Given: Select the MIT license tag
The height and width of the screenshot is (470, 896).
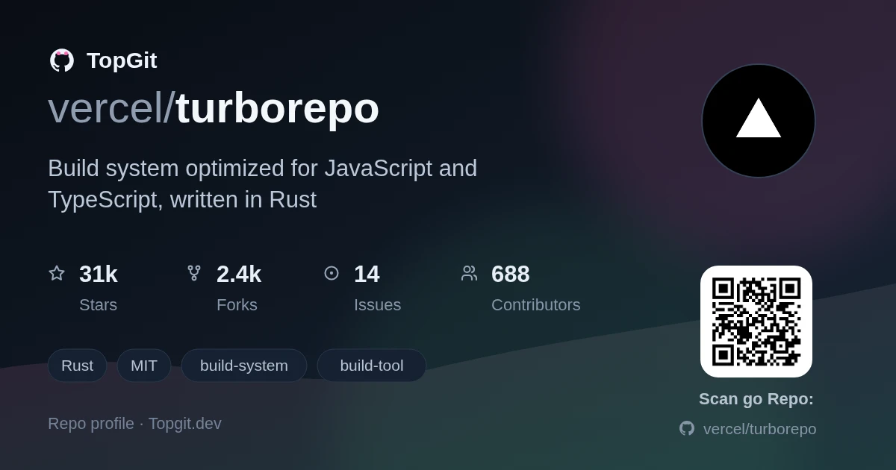Looking at the screenshot, I should (x=144, y=366).
